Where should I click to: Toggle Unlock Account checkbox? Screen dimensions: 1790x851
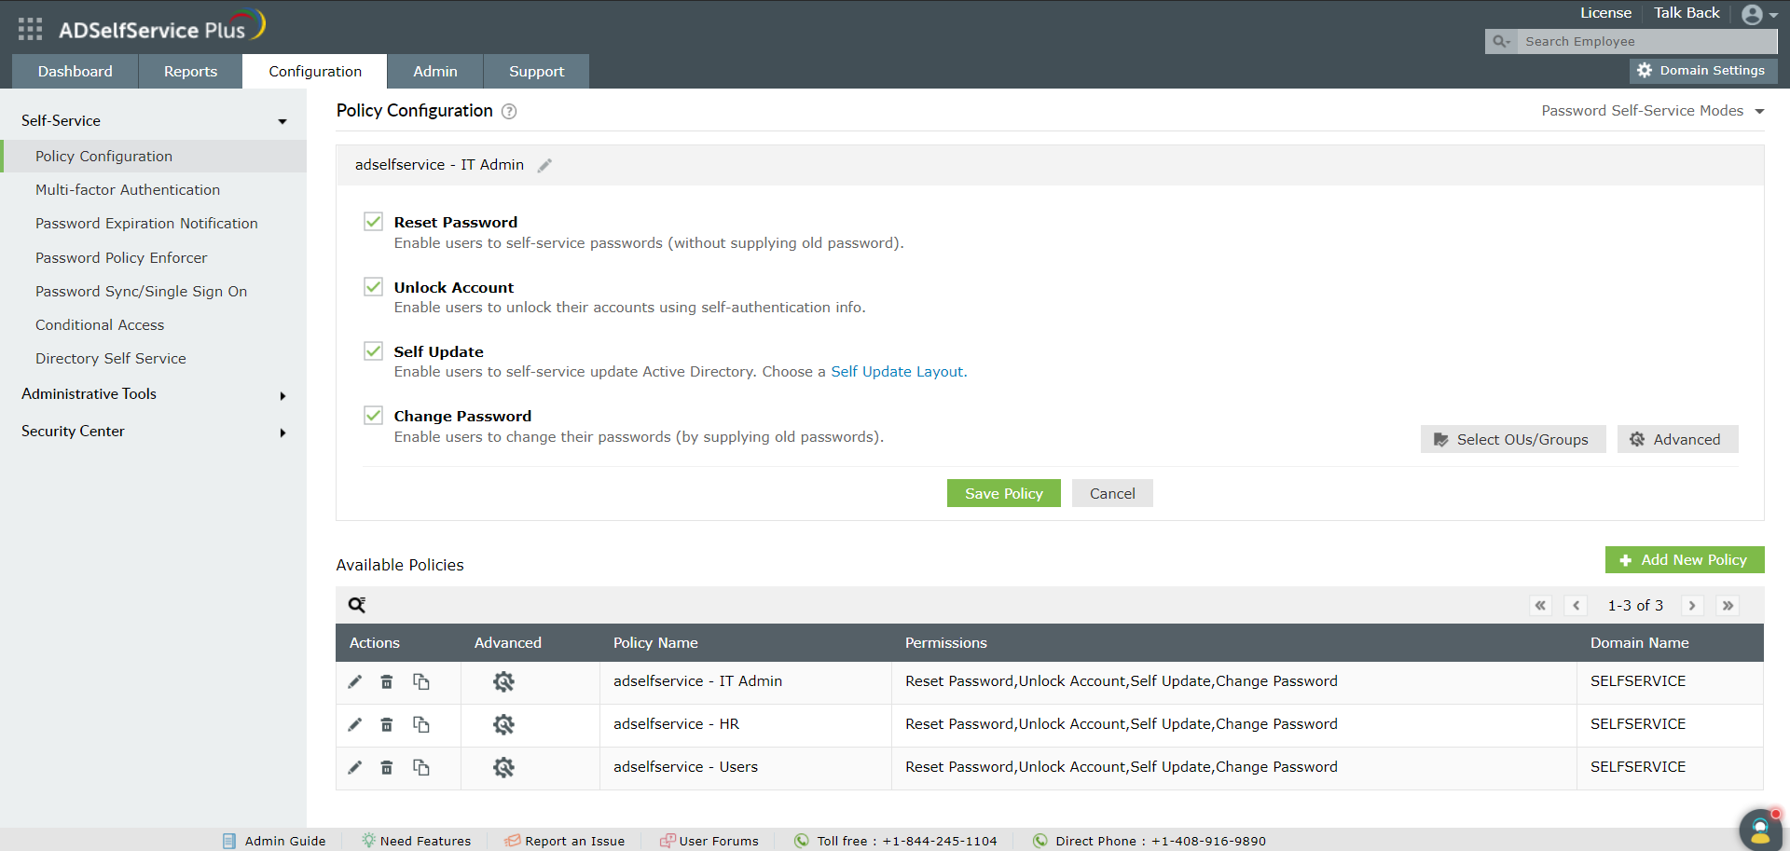click(x=373, y=286)
